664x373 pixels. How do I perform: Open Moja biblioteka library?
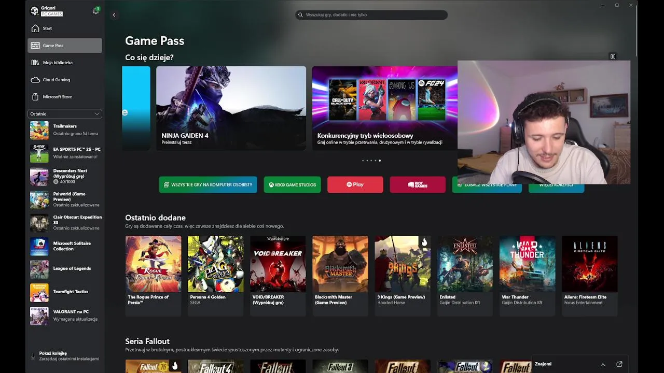click(x=65, y=63)
